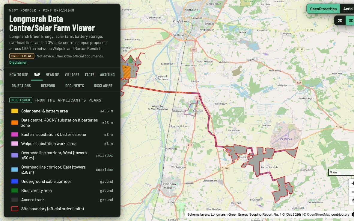The height and width of the screenshot is (221, 354).
Task: Open the FACTS tab
Action: (90, 74)
